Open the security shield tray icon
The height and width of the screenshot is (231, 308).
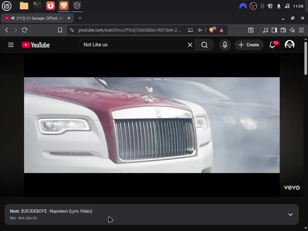coord(270,6)
